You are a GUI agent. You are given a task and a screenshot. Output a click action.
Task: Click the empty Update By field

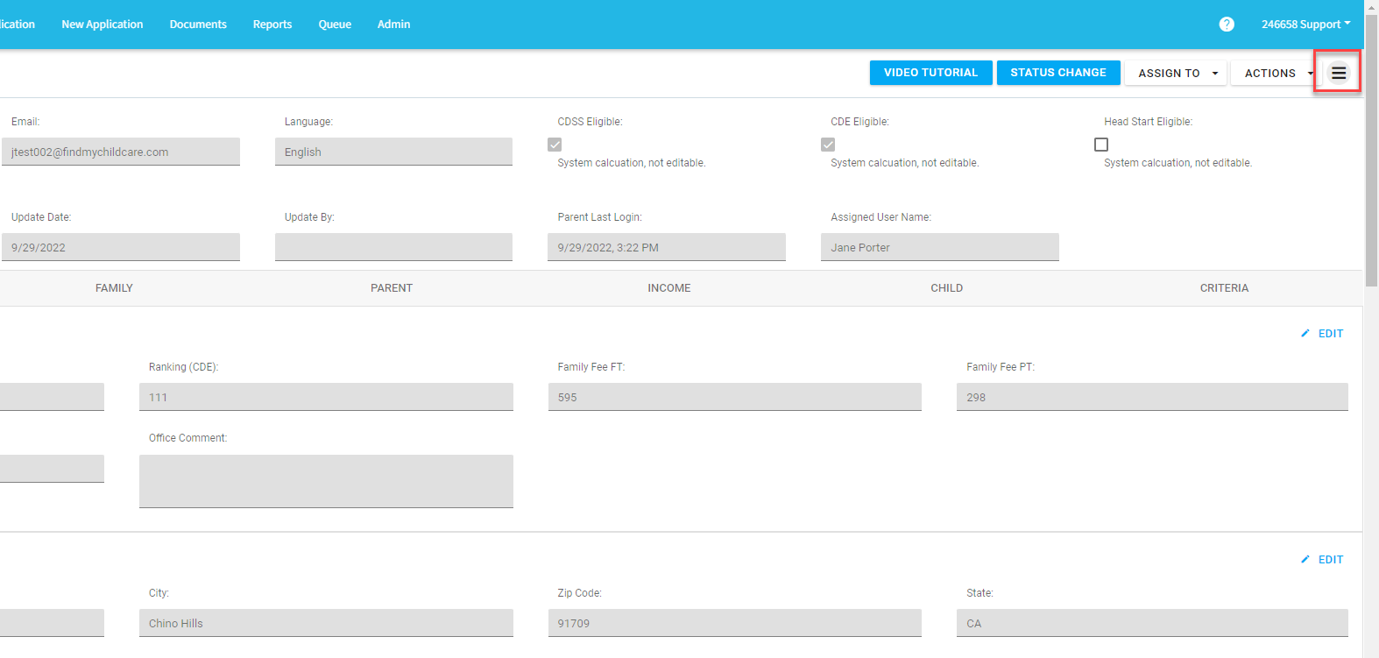(x=393, y=247)
